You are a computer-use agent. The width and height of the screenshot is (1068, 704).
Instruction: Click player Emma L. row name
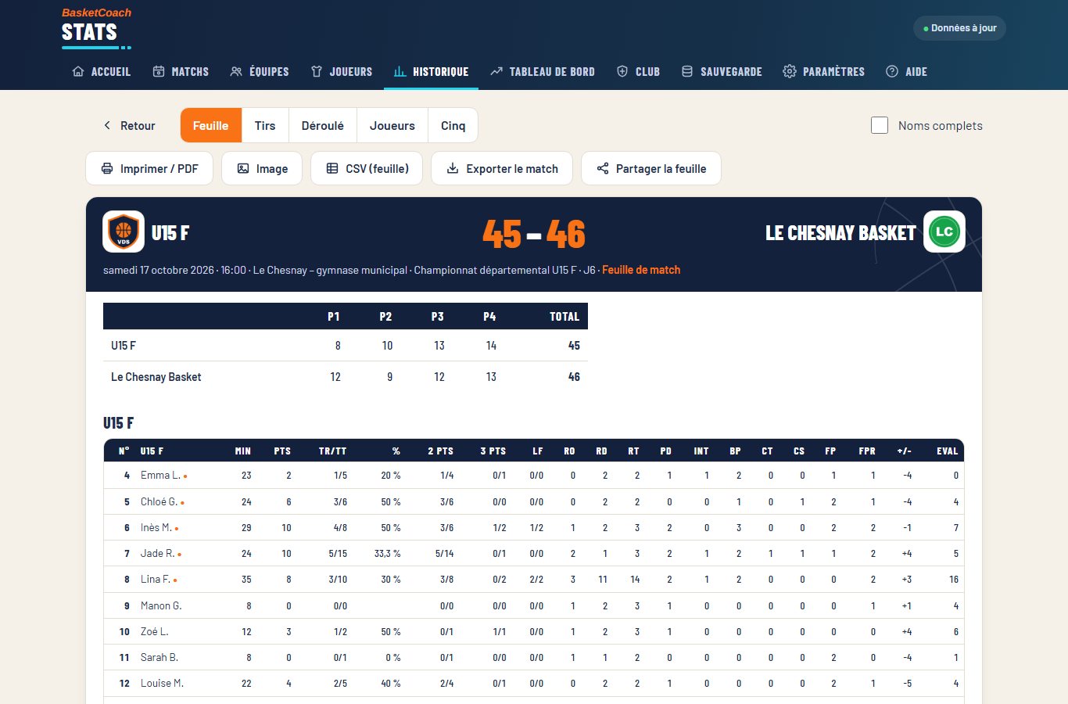(x=160, y=476)
